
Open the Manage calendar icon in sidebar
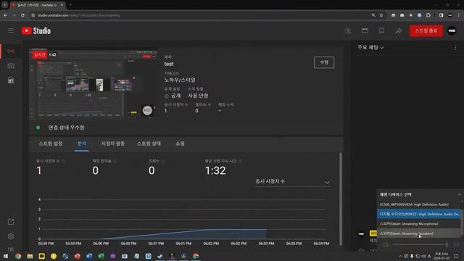[x=11, y=80]
